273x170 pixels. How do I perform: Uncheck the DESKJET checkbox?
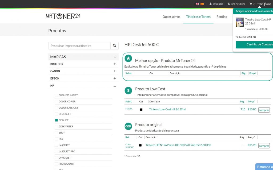click(57, 120)
